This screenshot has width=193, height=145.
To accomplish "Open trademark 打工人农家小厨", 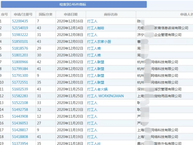I will click(x=99, y=42).
